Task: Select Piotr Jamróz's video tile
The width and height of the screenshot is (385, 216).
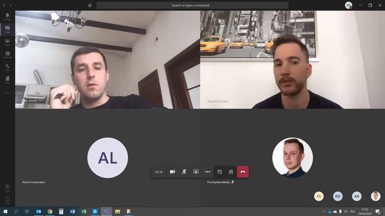Action: pyautogui.click(x=107, y=60)
